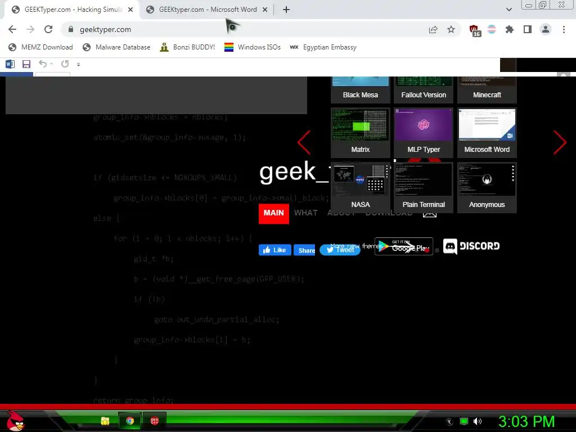Show hidden tray icons arrow

point(449,421)
